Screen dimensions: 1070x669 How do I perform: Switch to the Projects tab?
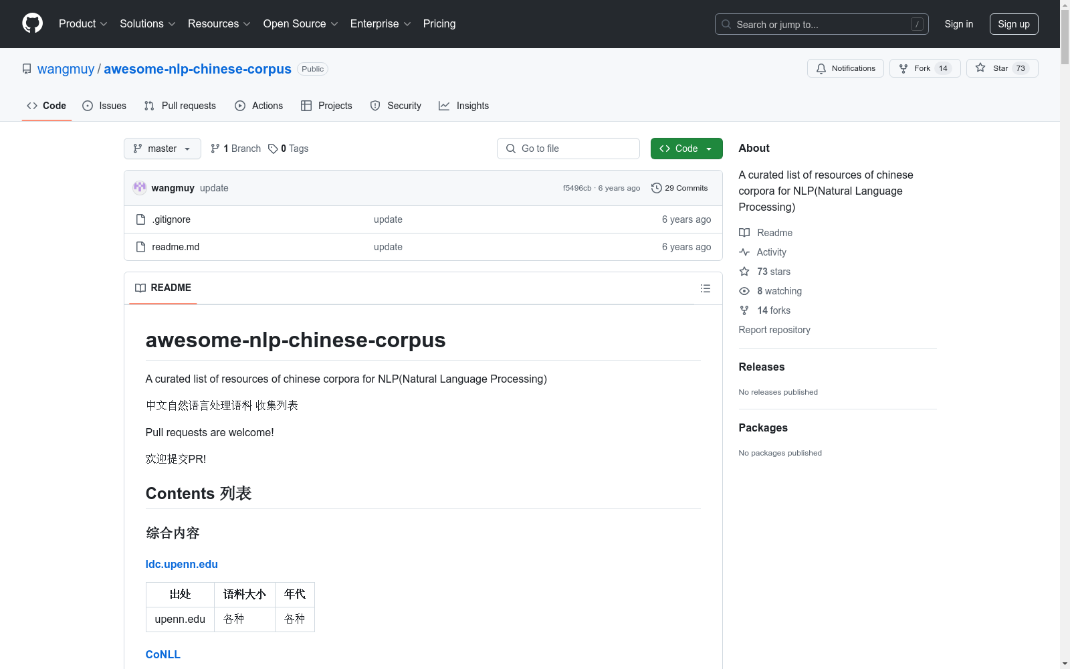tap(326, 106)
